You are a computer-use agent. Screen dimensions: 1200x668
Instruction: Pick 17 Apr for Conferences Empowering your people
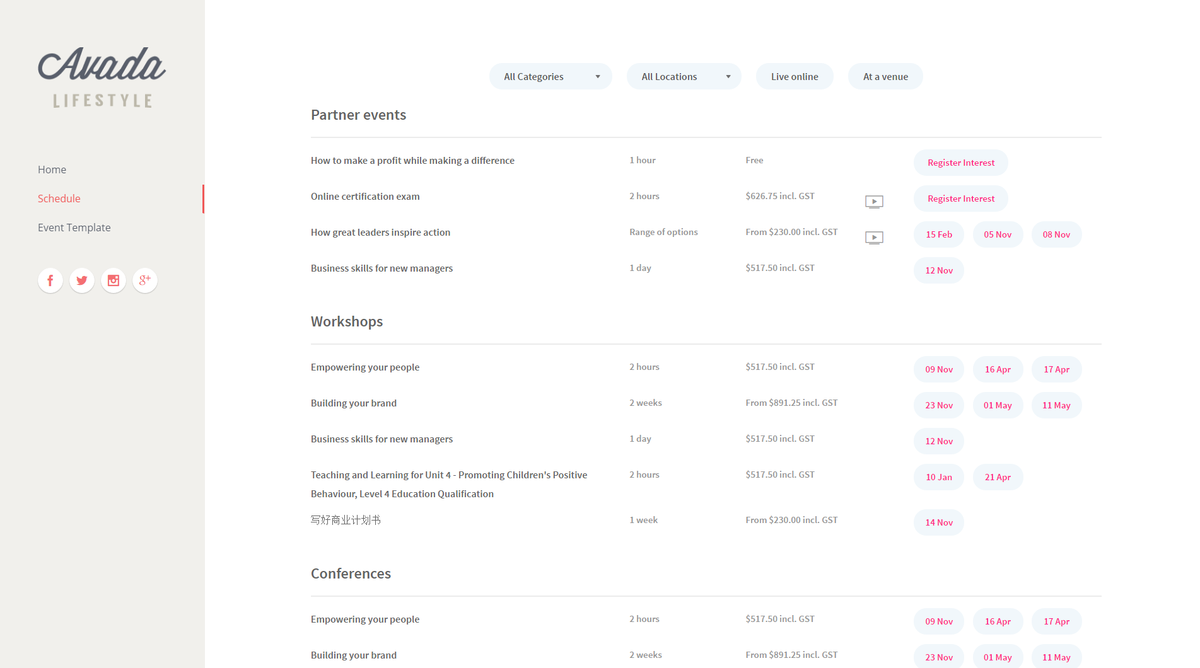[1056, 621]
